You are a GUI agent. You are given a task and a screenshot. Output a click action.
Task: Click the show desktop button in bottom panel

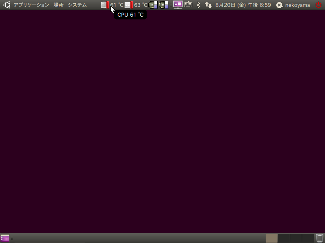point(5,238)
